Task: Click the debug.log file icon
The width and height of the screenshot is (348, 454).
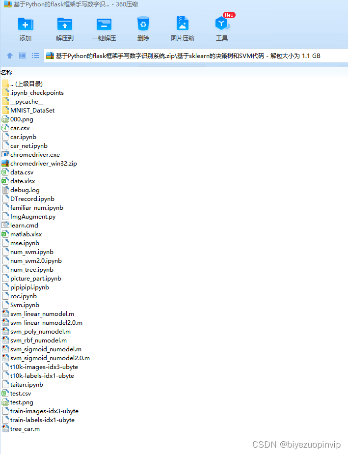Action: click(5, 190)
